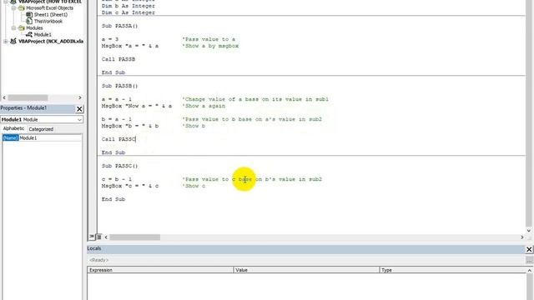Expand the VBAProject (NCK_ADDIN.xla) node
The width and height of the screenshot is (534, 300).
6,41
